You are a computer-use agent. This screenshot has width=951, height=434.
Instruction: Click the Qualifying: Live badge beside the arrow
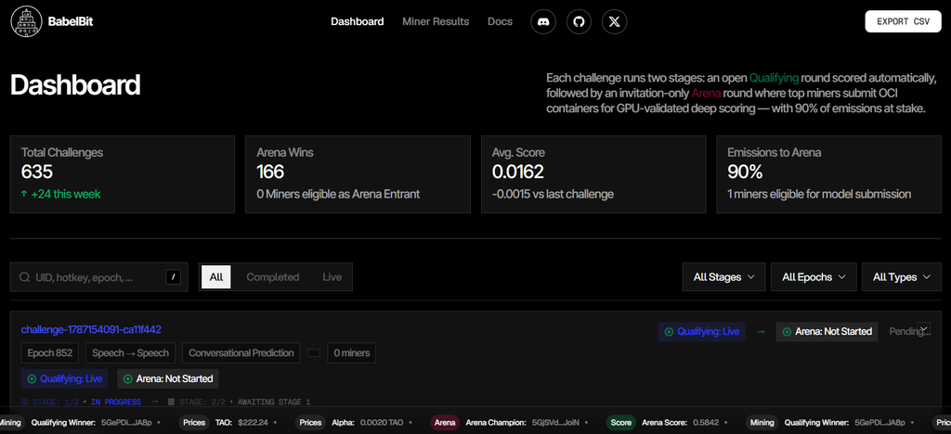click(x=702, y=332)
